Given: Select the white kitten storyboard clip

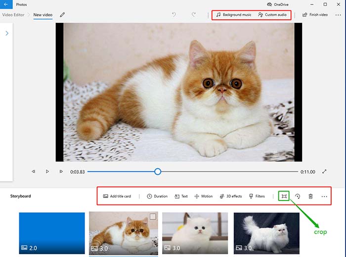Looking at the screenshot, I should (x=195, y=233).
